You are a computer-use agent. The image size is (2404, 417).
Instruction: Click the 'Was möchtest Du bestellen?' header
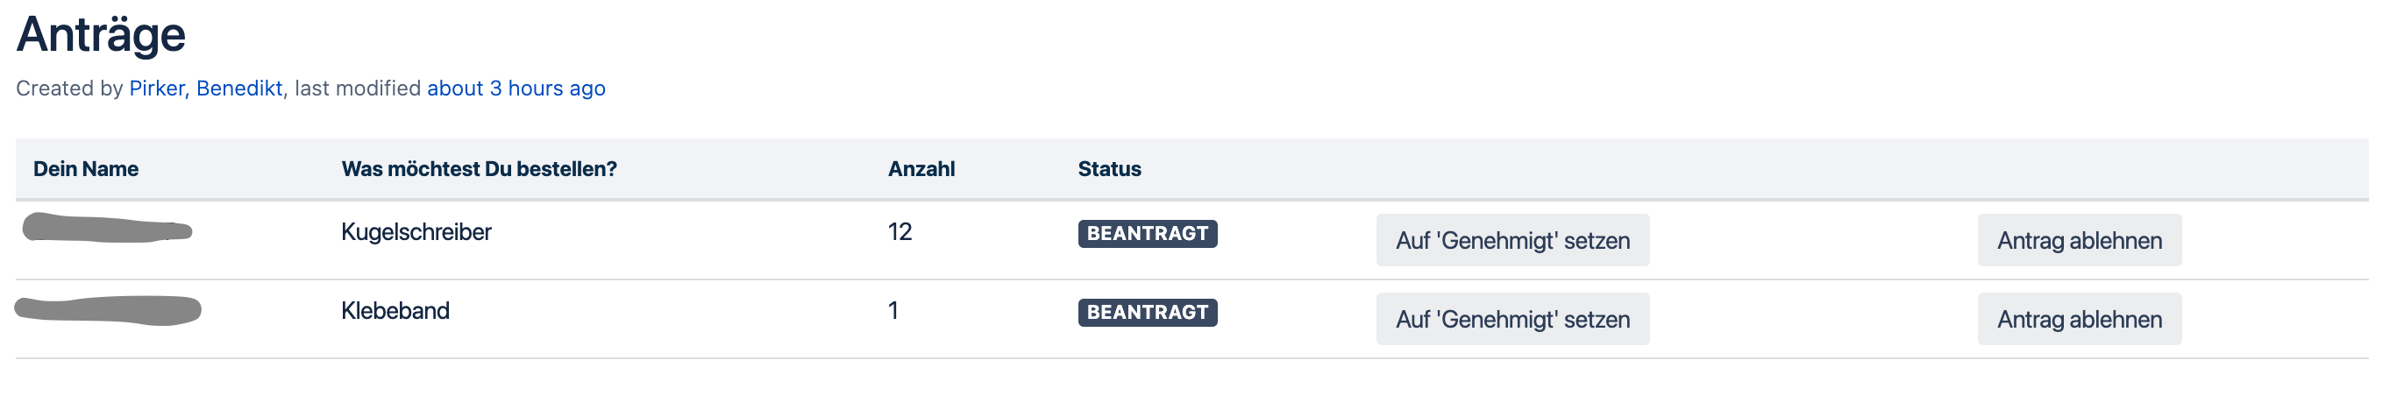tap(479, 169)
